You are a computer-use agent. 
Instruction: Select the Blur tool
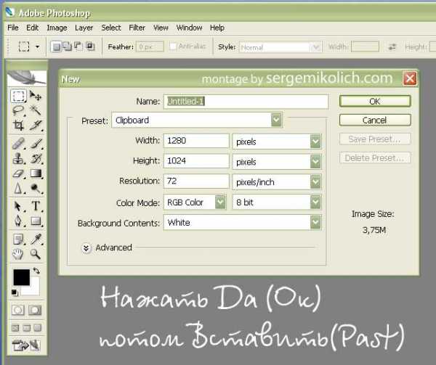(18, 188)
